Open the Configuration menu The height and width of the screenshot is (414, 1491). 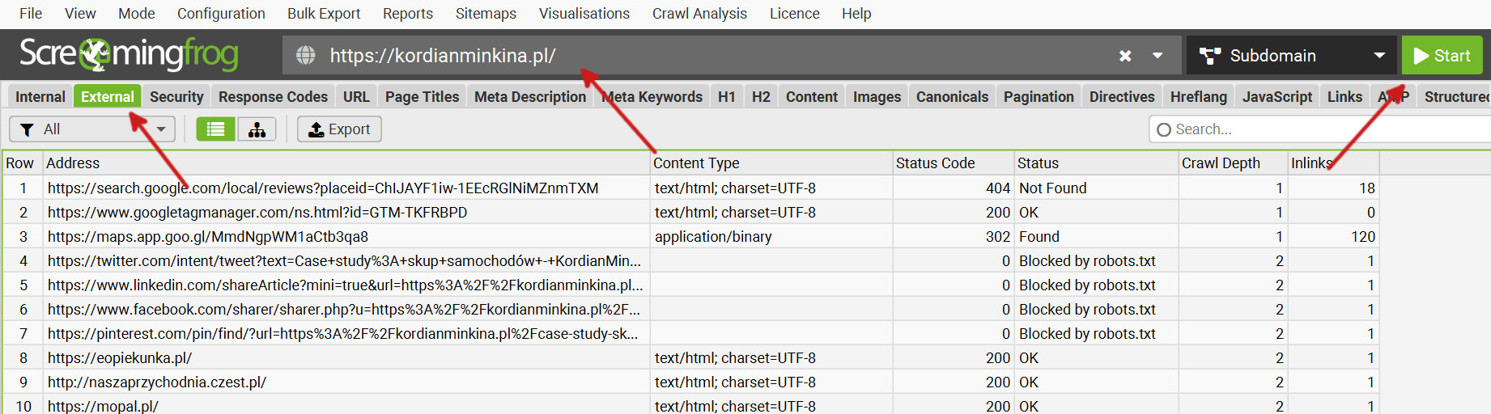pyautogui.click(x=221, y=14)
